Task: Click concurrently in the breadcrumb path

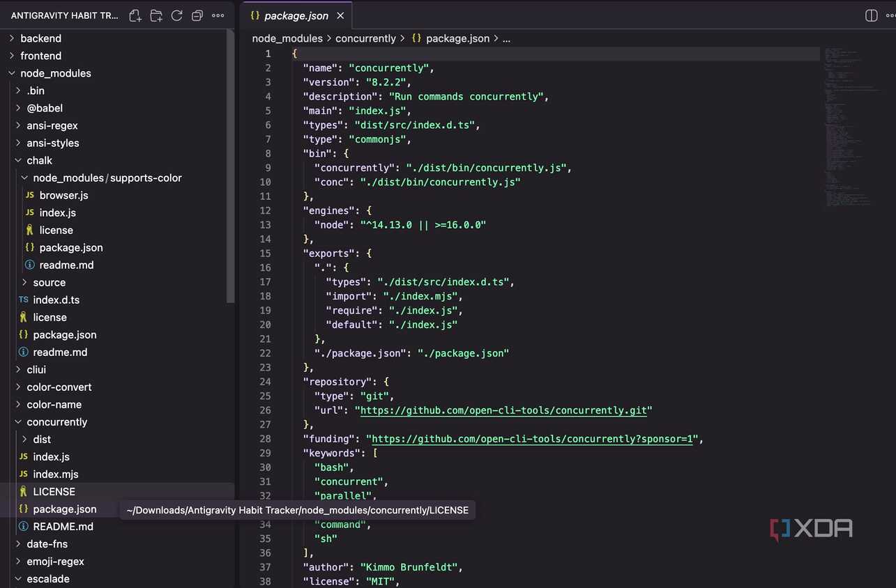Action: coord(365,38)
